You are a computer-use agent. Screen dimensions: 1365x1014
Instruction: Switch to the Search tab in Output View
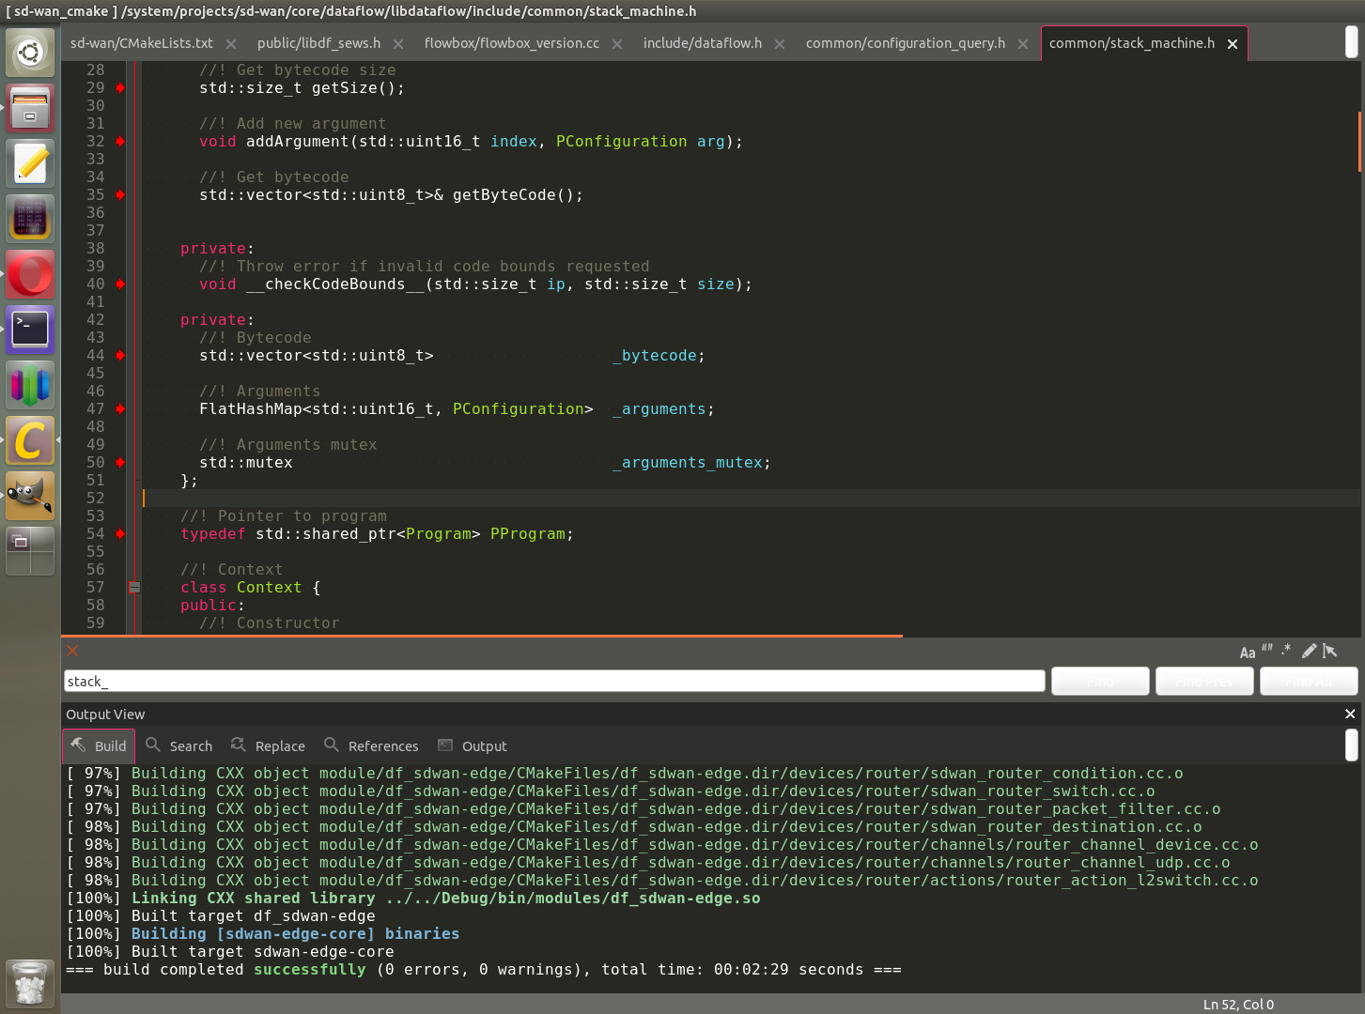point(178,745)
